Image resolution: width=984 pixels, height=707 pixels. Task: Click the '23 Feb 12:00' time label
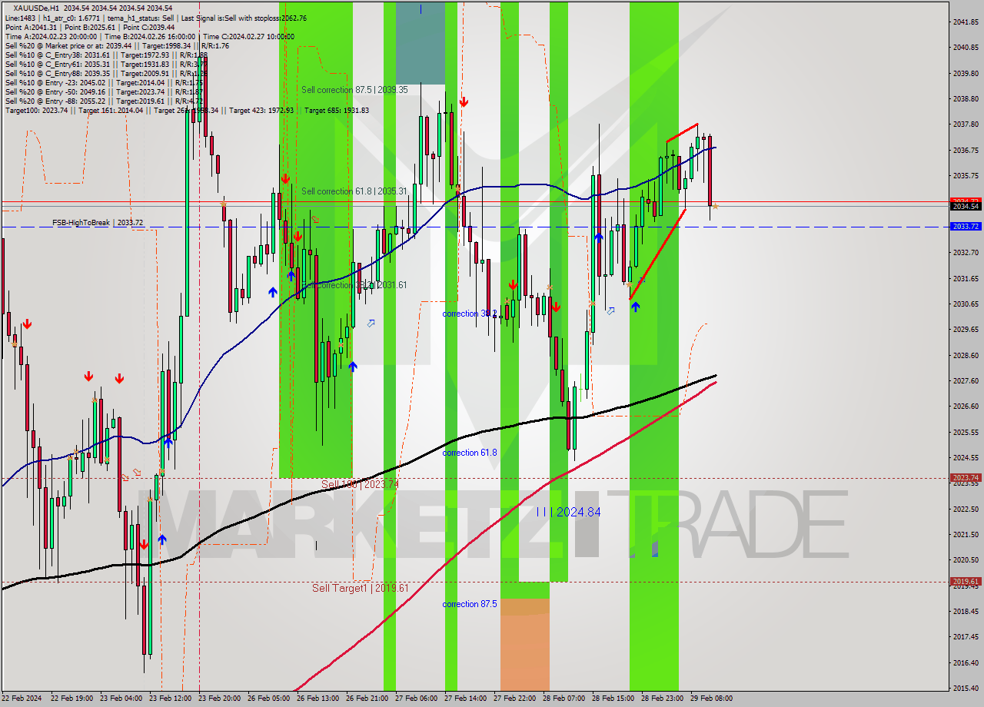pos(170,699)
